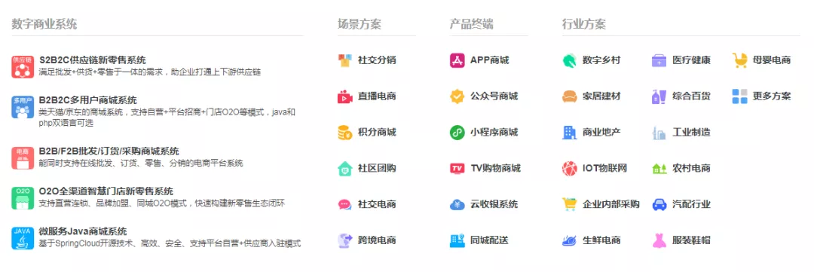This screenshot has width=814, height=272.
Task: Click the 同城配送 delivery icon
Action: click(x=457, y=240)
